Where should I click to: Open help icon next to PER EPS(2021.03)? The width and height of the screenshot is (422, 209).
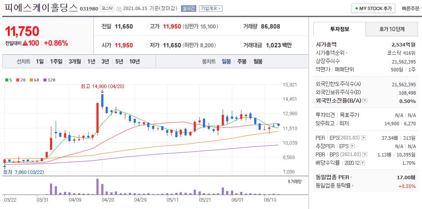point(364,138)
